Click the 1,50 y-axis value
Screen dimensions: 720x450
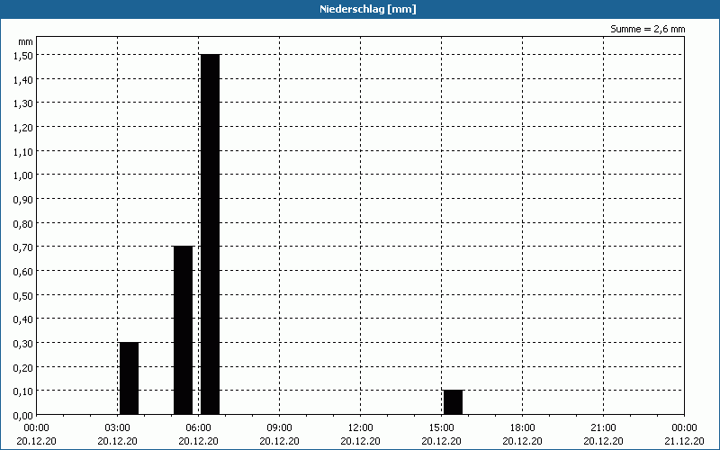(x=24, y=56)
